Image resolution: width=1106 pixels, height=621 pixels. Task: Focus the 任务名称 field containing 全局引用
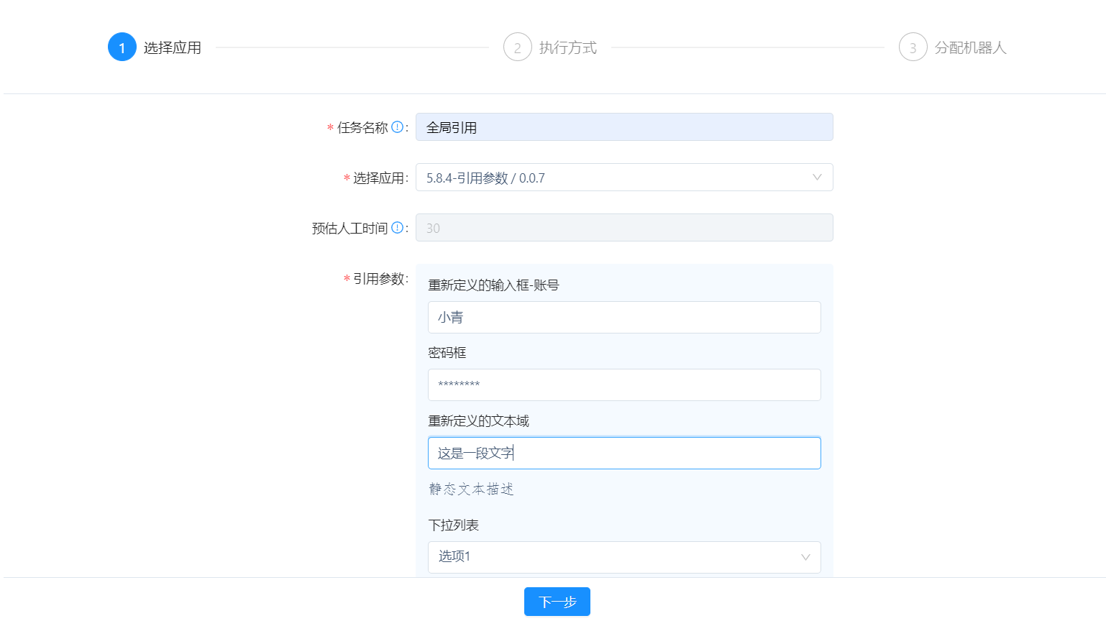(x=623, y=127)
